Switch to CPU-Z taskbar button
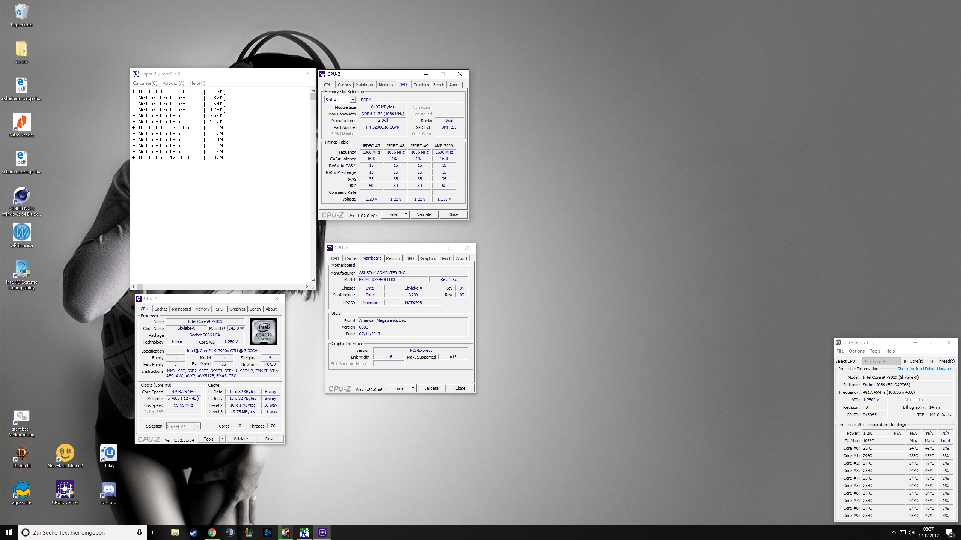This screenshot has height=540, width=961. click(322, 532)
